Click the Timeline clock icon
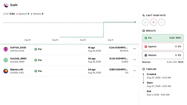This screenshot has width=187, height=105. coord(144,69)
